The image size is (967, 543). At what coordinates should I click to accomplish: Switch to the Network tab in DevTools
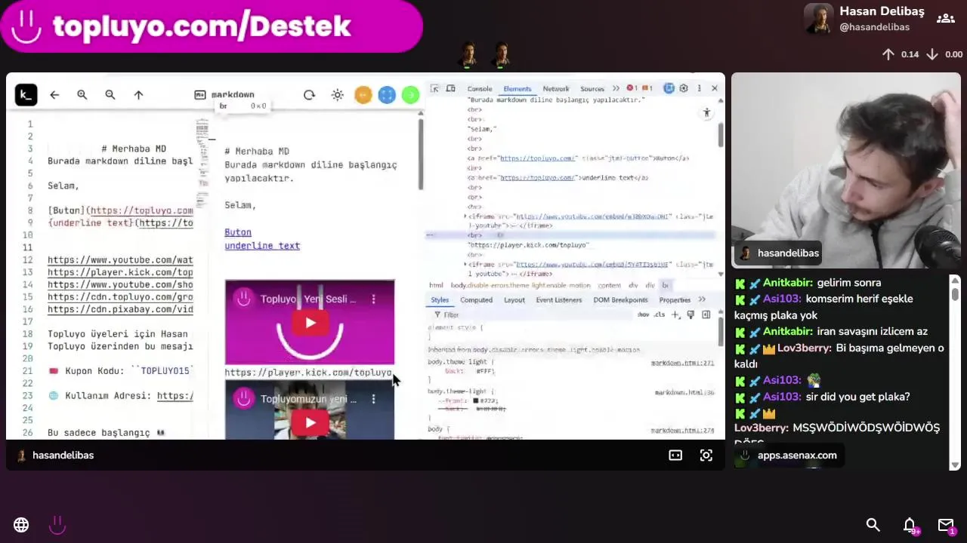pos(556,89)
